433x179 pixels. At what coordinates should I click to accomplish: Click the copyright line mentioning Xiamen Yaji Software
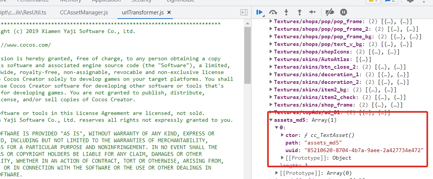point(68,31)
